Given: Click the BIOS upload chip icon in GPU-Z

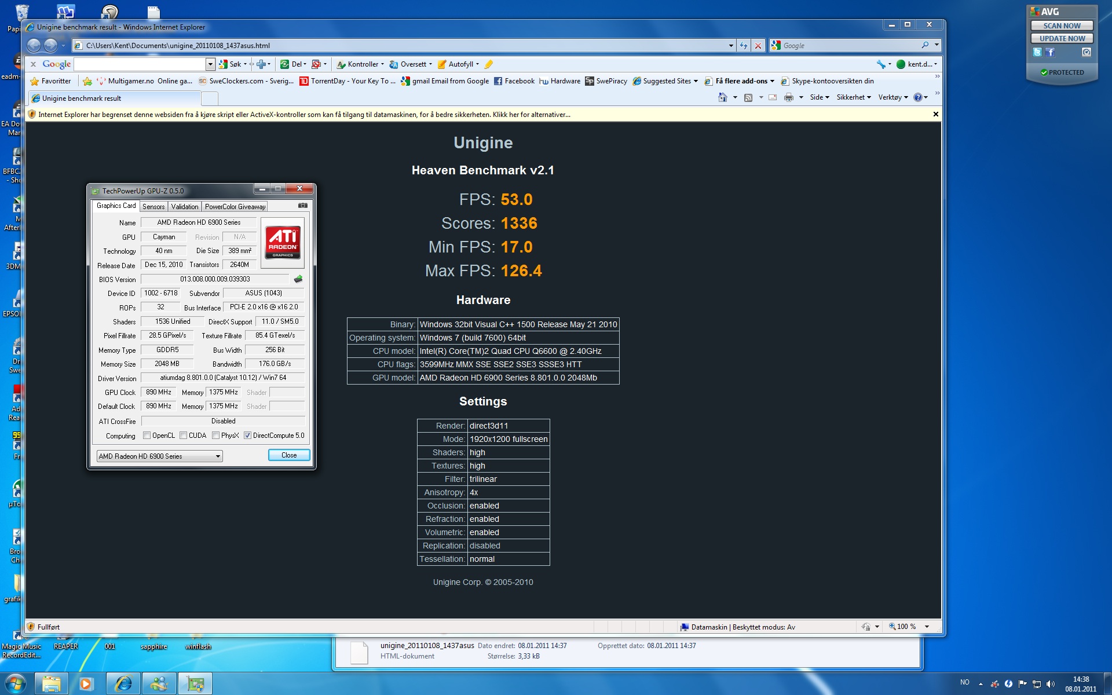Looking at the screenshot, I should (298, 279).
